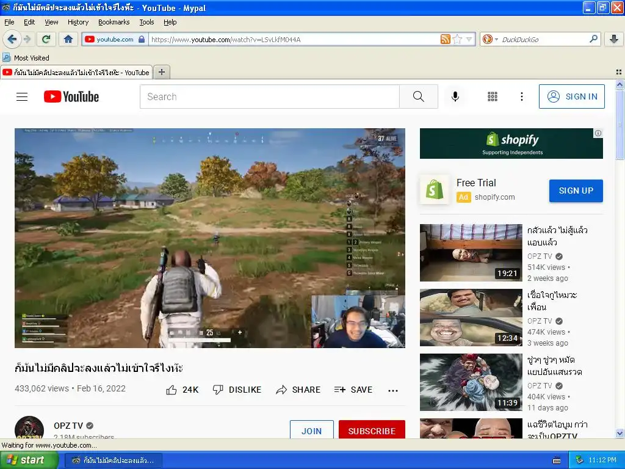Screen dimensions: 625x469
Task: Click the video player to pause
Action: pyautogui.click(x=210, y=238)
